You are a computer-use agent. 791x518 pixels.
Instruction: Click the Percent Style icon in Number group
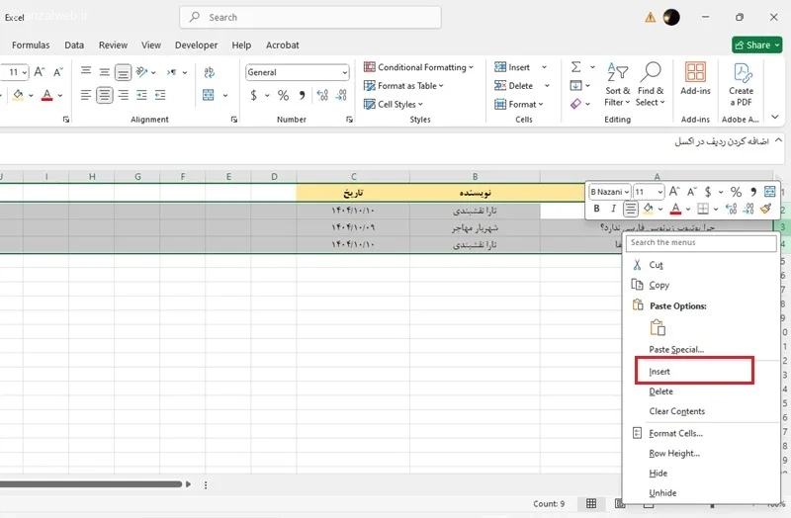pyautogui.click(x=283, y=95)
